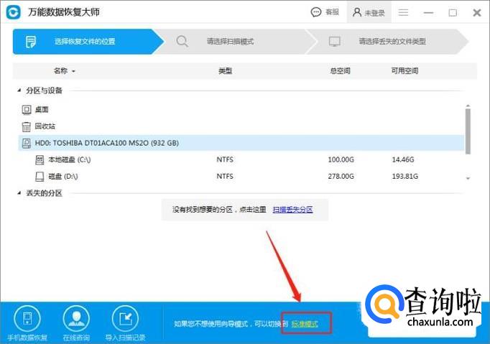Click the 导入扫描记录 import icon

pos(125,319)
